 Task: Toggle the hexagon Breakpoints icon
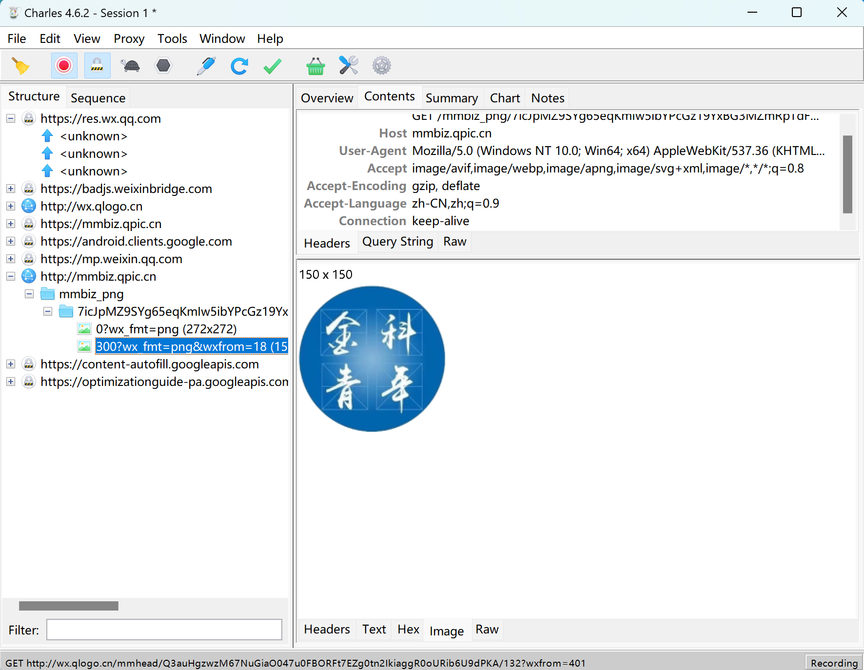click(163, 66)
